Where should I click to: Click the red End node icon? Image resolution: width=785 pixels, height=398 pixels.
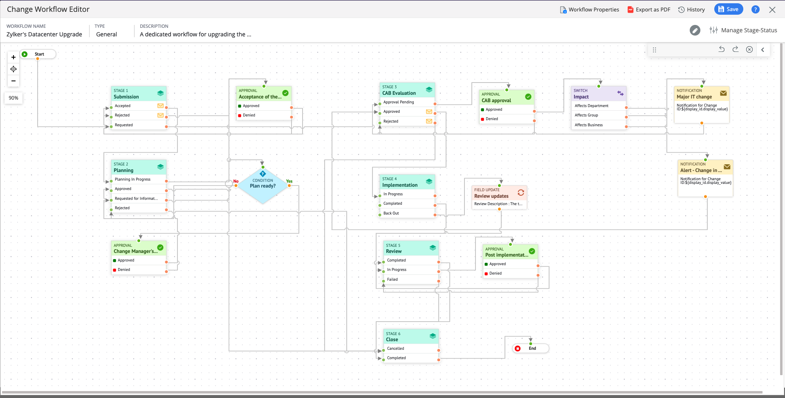[x=518, y=349]
